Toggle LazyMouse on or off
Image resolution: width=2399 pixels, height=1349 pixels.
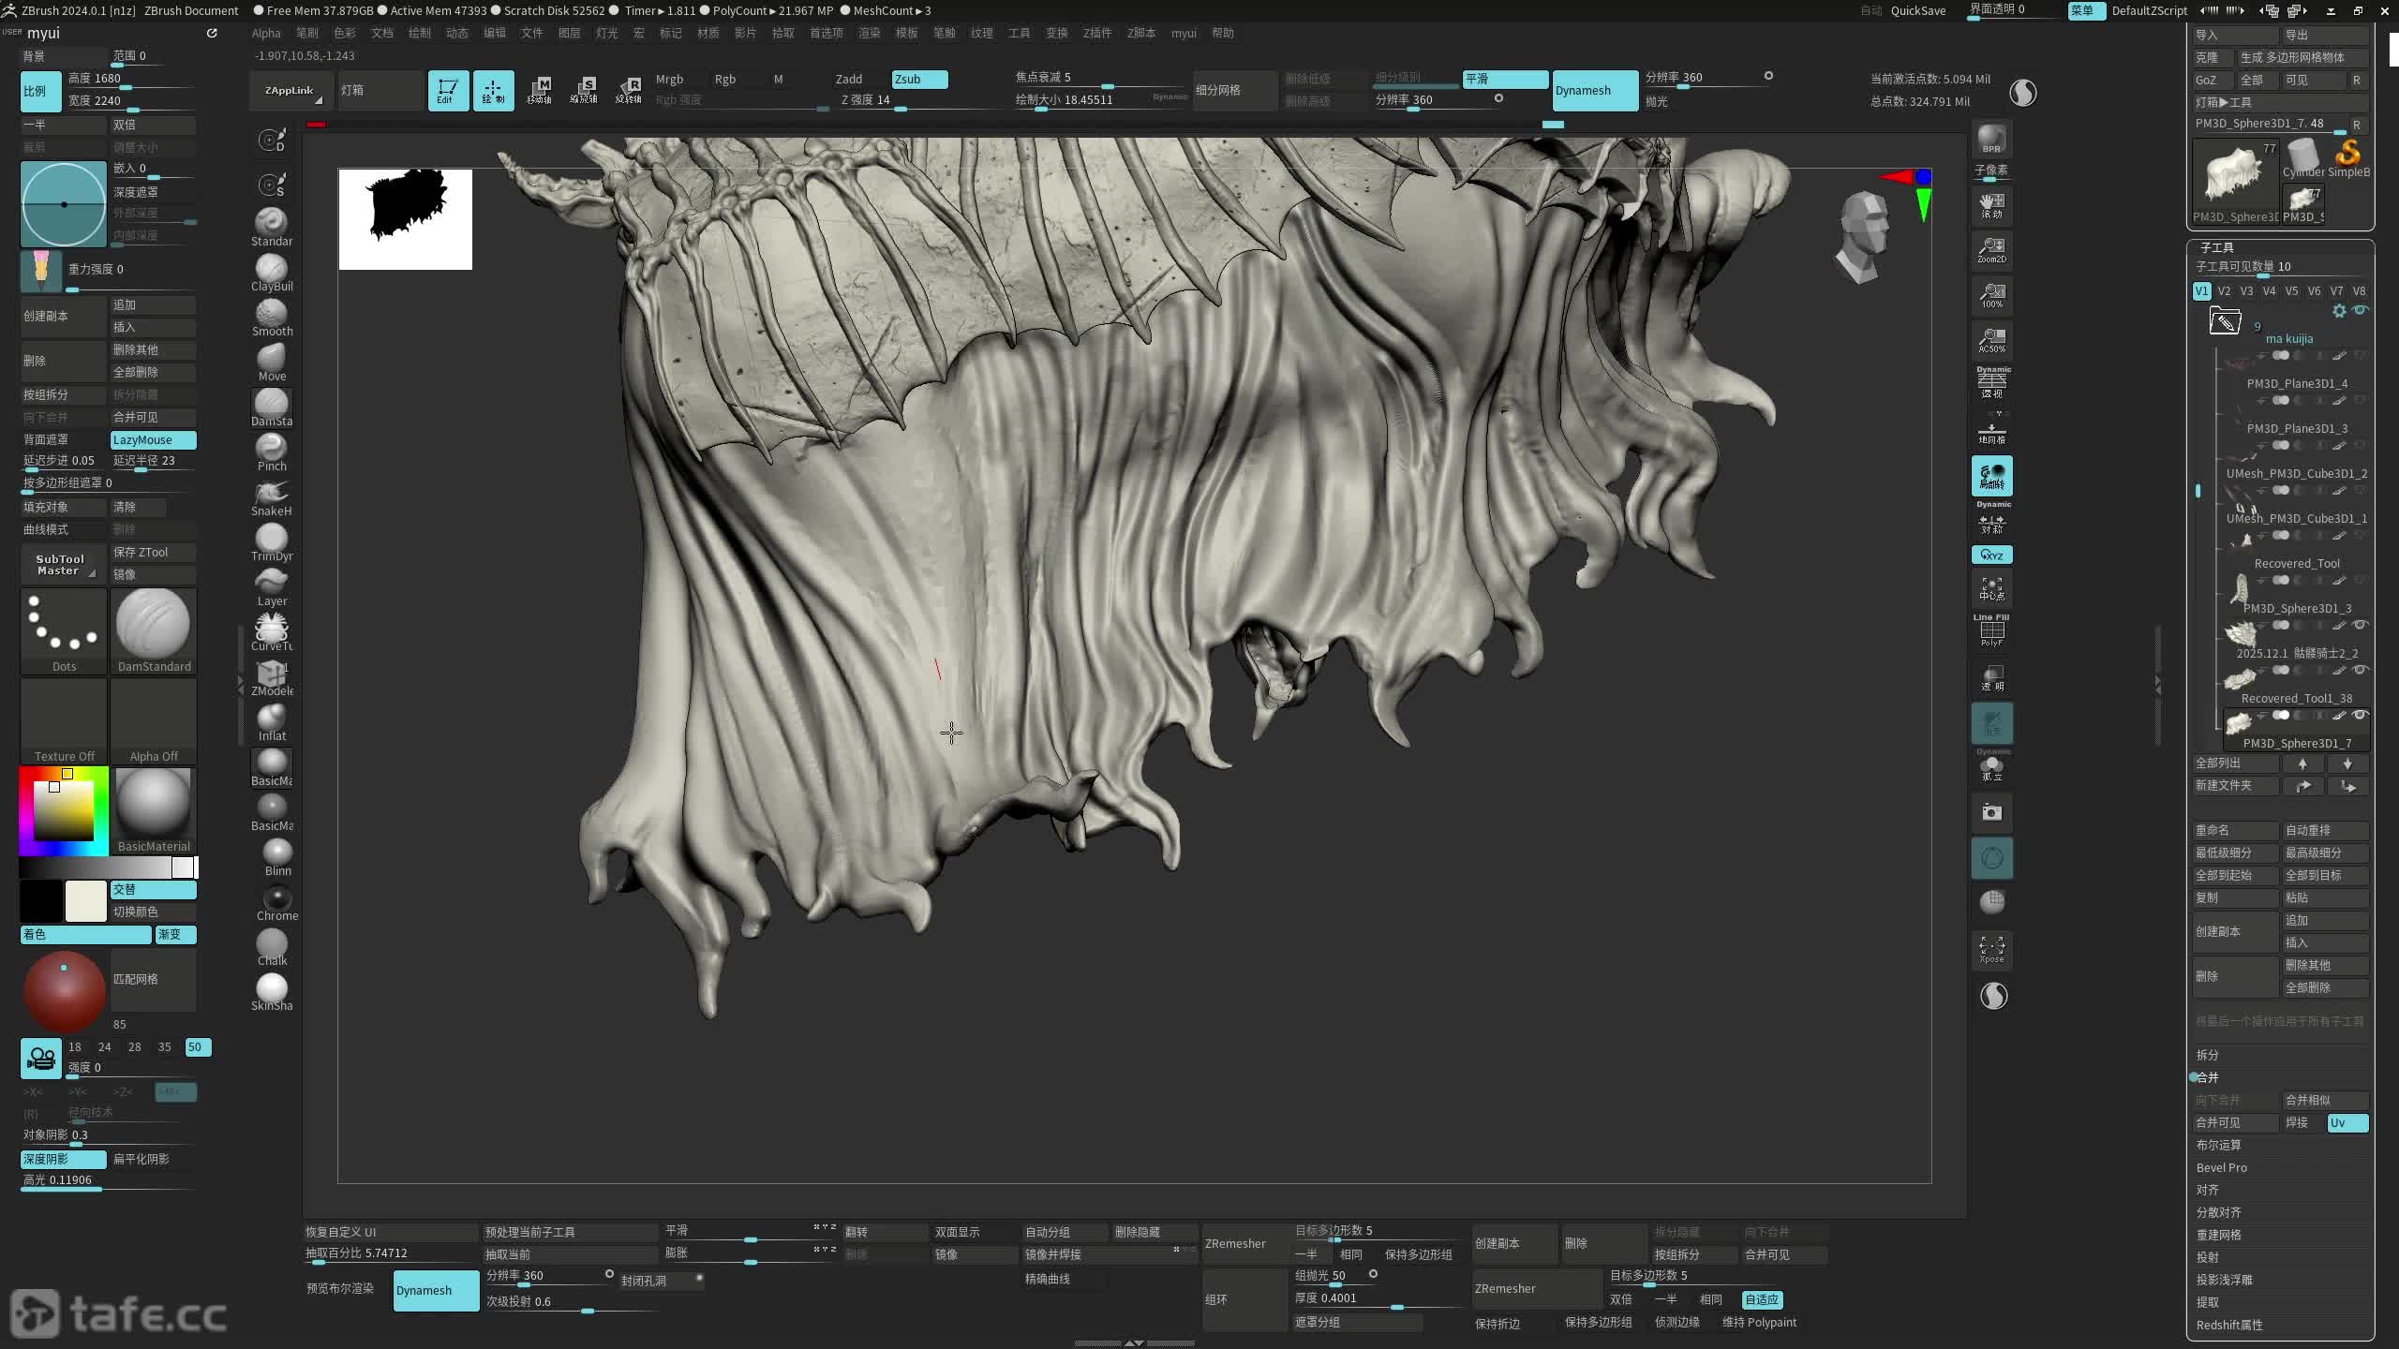[153, 439]
